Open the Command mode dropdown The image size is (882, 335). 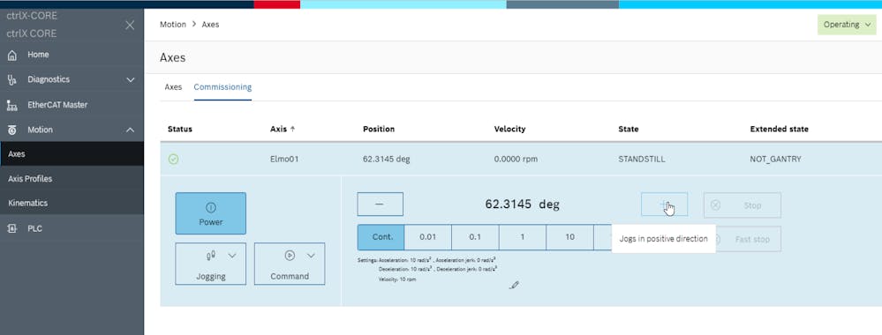[x=290, y=264]
